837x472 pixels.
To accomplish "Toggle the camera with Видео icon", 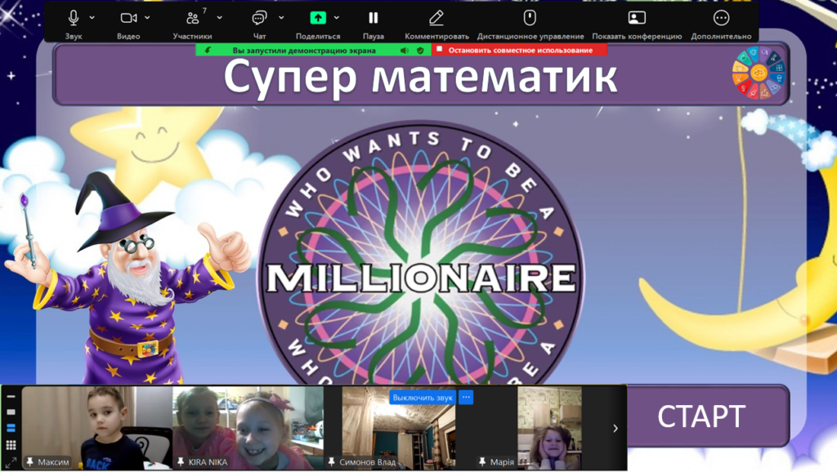I will [128, 18].
